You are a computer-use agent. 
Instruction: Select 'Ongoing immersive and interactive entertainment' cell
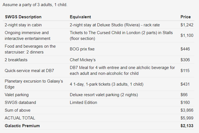[x=27, y=35]
